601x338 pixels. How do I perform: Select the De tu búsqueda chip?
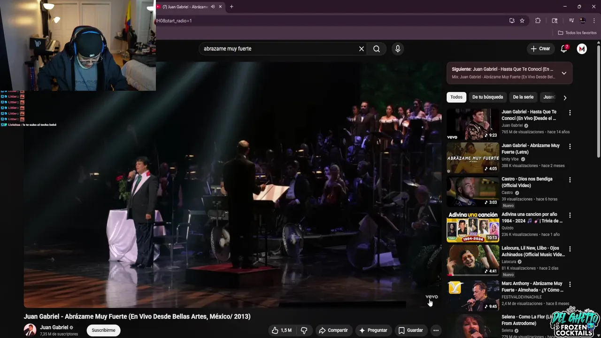487,97
